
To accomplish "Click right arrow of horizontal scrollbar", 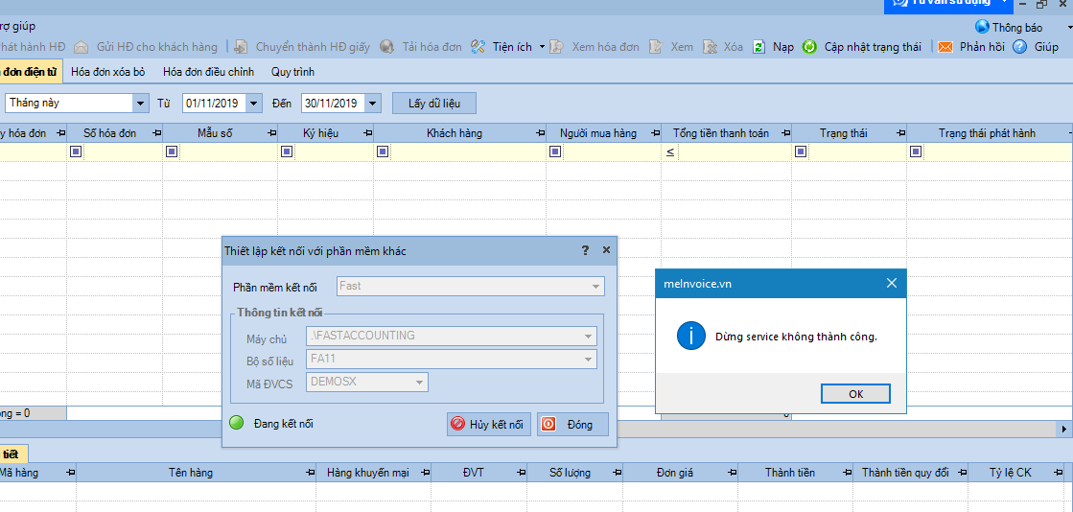I will tap(1062, 428).
